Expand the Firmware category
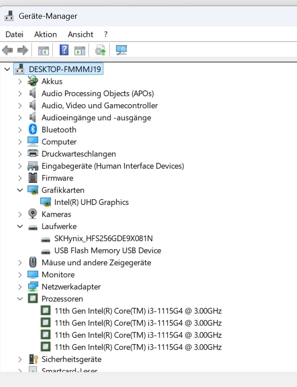297x387 pixels. pos(20,178)
